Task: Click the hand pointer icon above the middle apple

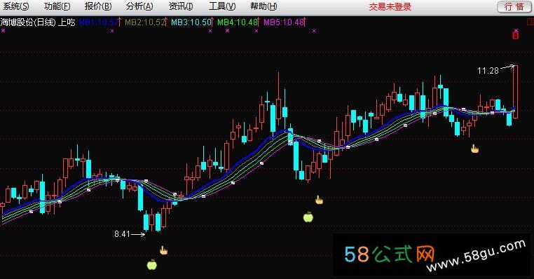Action: click(x=319, y=200)
